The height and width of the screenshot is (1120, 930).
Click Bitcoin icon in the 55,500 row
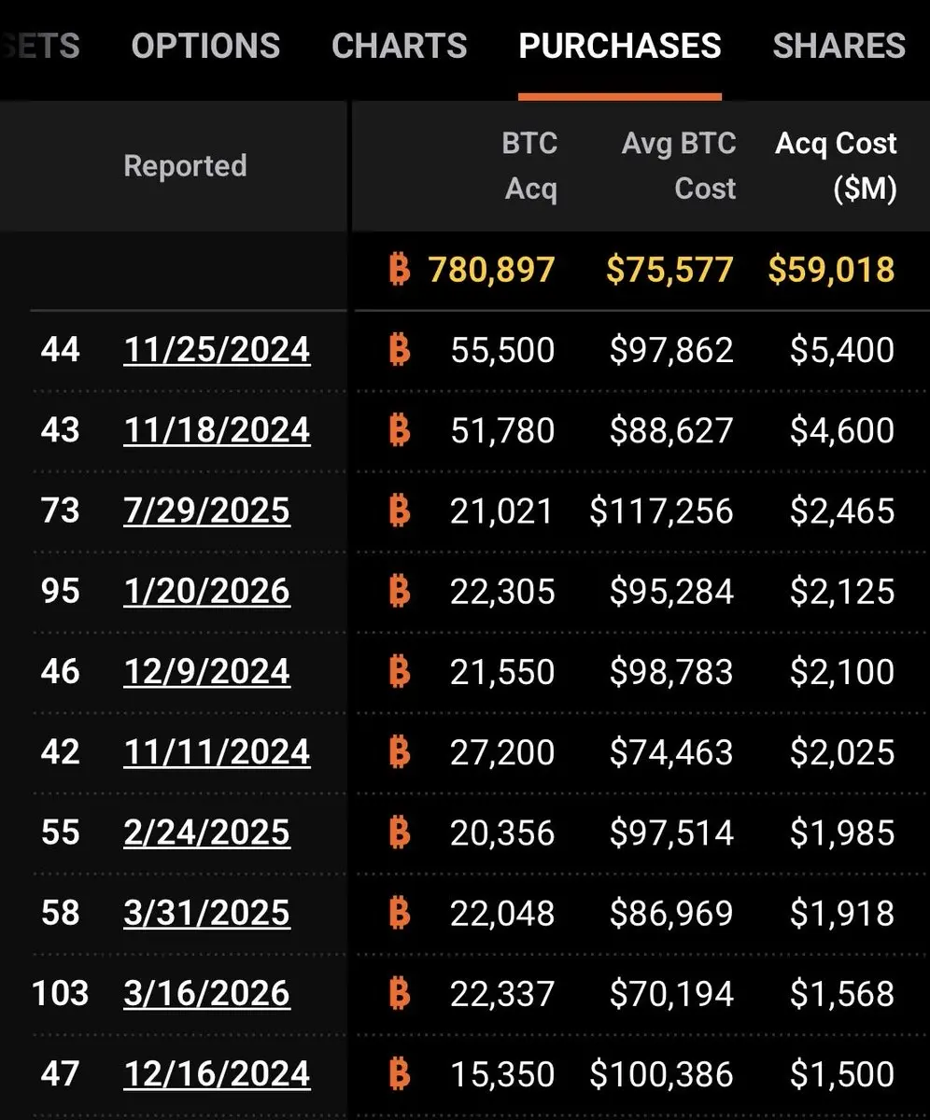point(399,350)
